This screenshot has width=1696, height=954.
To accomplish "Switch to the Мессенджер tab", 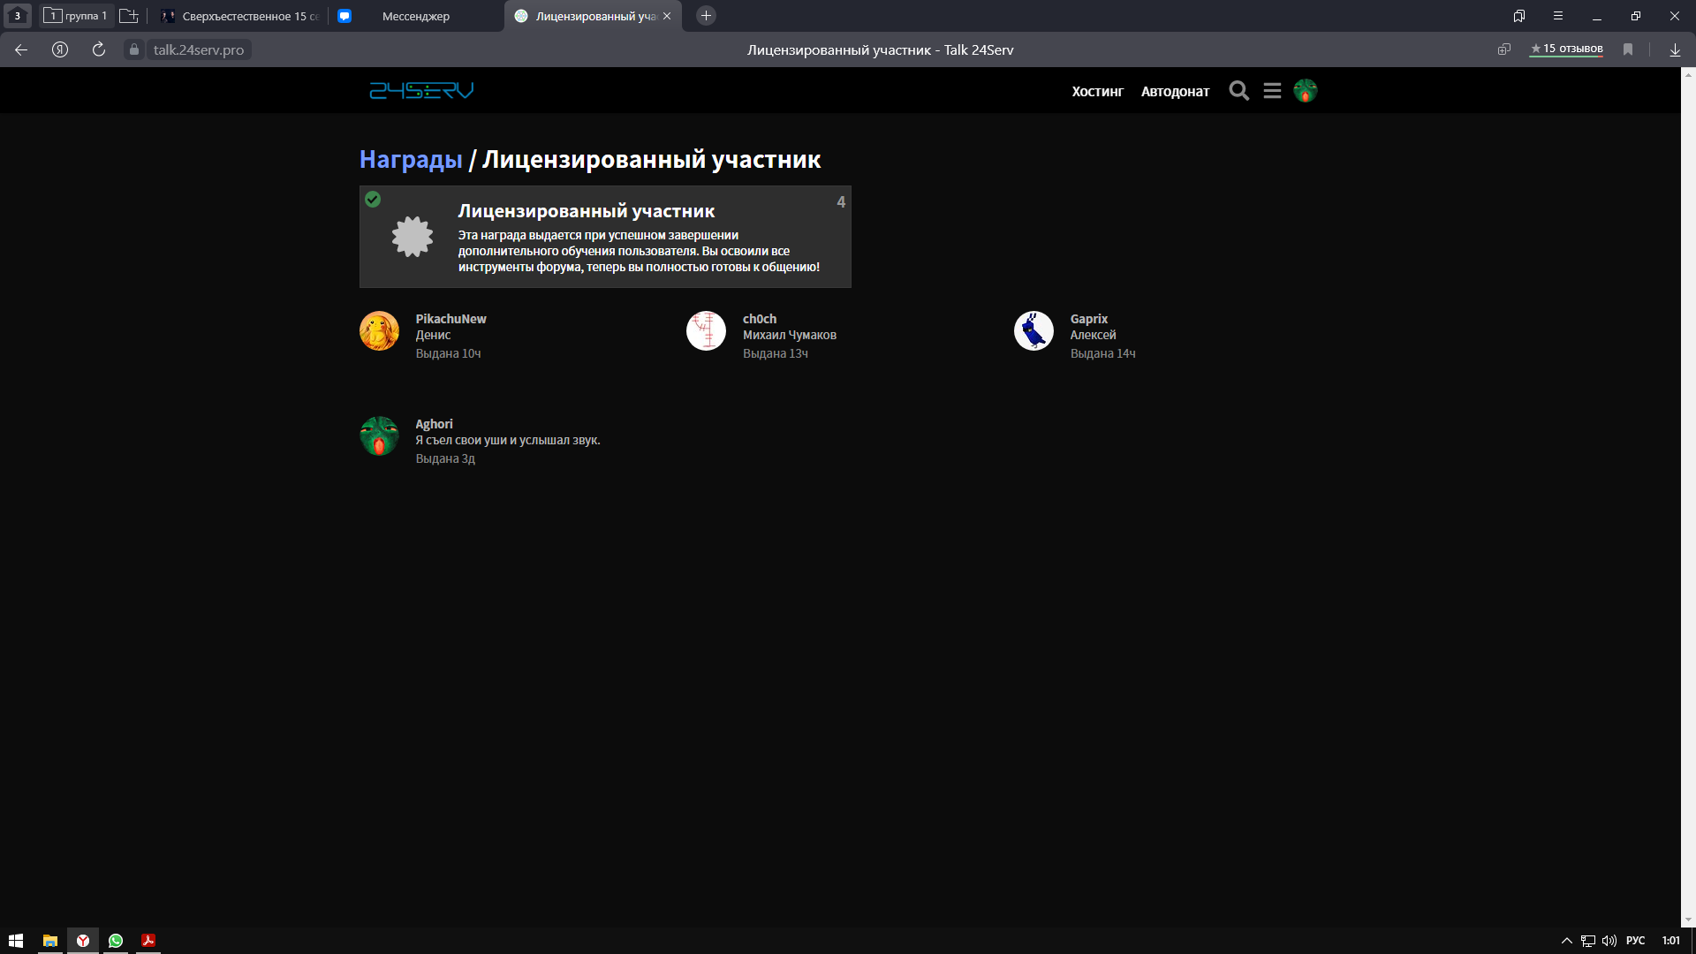I will click(415, 16).
